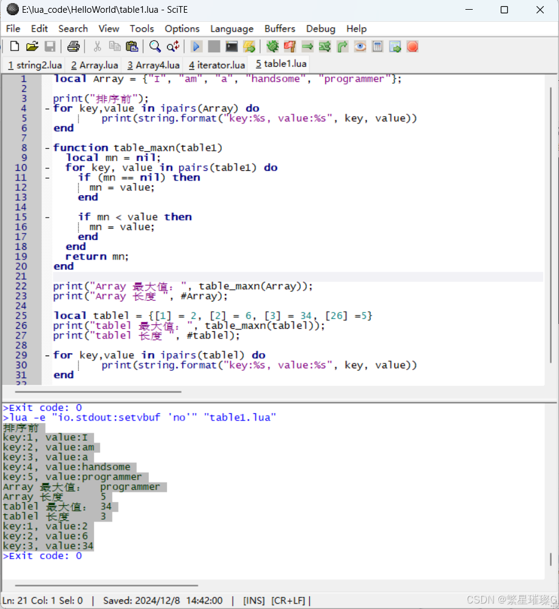Click the green crossed arrows step-over icon
The height and width of the screenshot is (609, 559).
coord(325,47)
